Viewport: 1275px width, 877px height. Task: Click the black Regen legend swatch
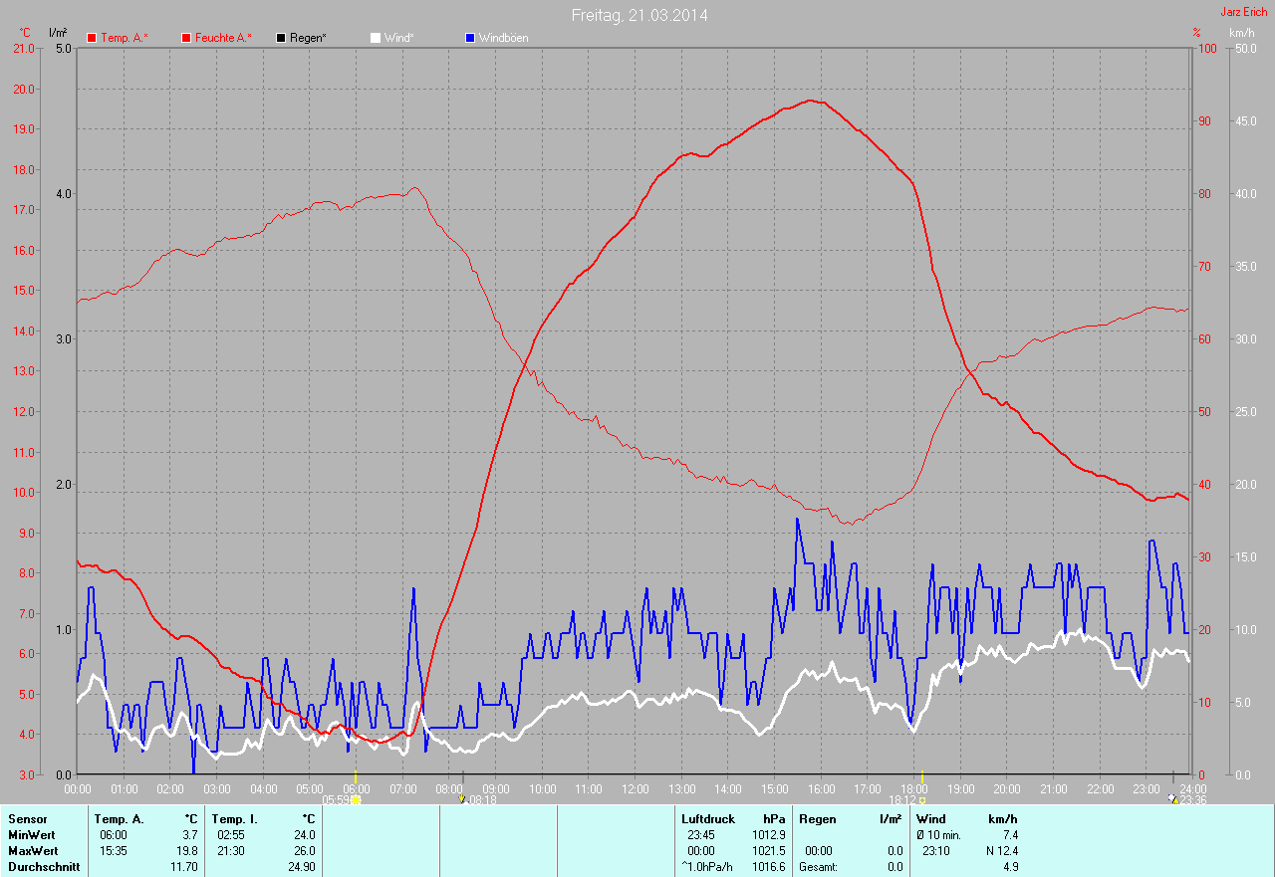(x=281, y=38)
